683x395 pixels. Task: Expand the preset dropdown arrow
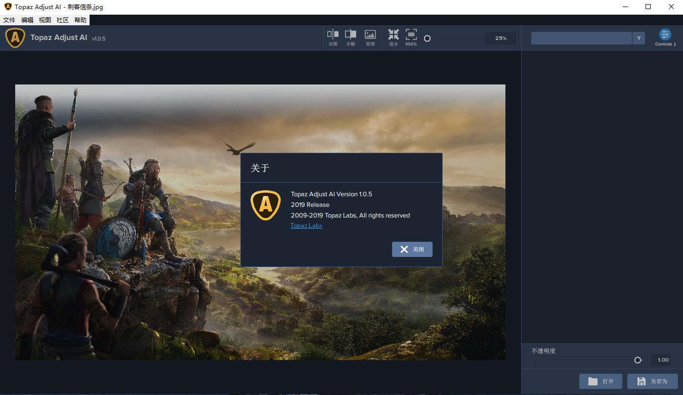[x=638, y=38]
